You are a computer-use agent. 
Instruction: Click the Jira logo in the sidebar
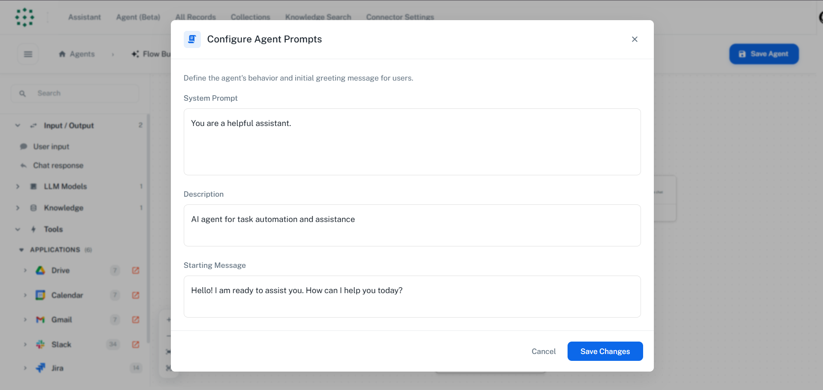(x=40, y=368)
